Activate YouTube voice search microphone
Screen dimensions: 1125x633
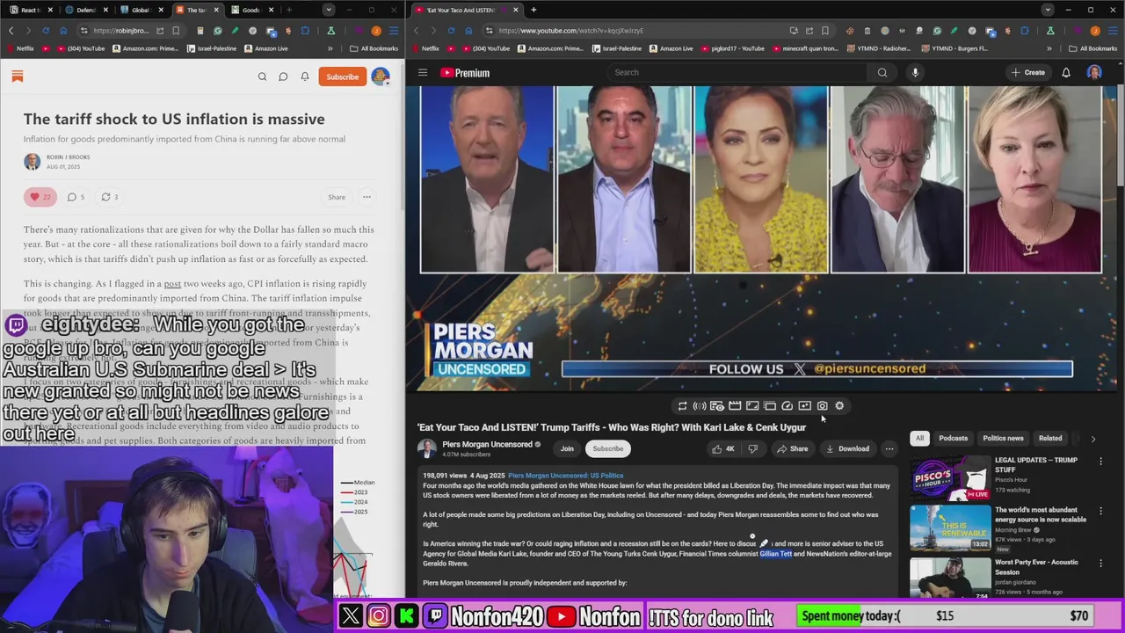pyautogui.click(x=915, y=73)
